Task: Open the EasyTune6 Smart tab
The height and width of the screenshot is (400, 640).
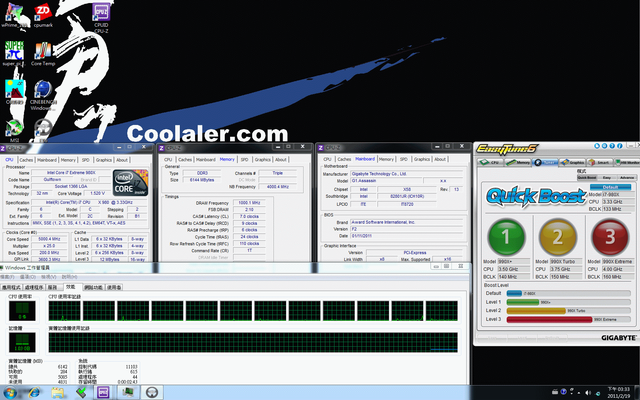Action: point(600,162)
